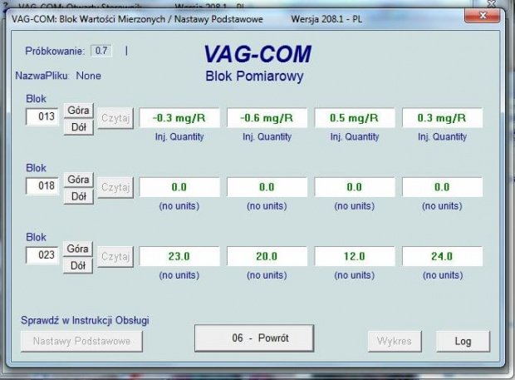Click Czytaj button in Blok 023 row
This screenshot has height=380, width=515.
[115, 256]
